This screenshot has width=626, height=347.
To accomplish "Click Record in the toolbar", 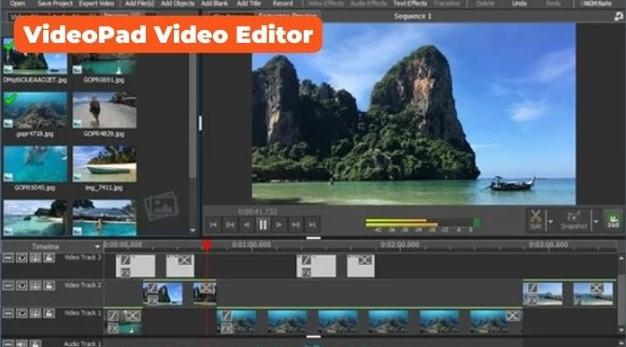I will click(x=283, y=3).
